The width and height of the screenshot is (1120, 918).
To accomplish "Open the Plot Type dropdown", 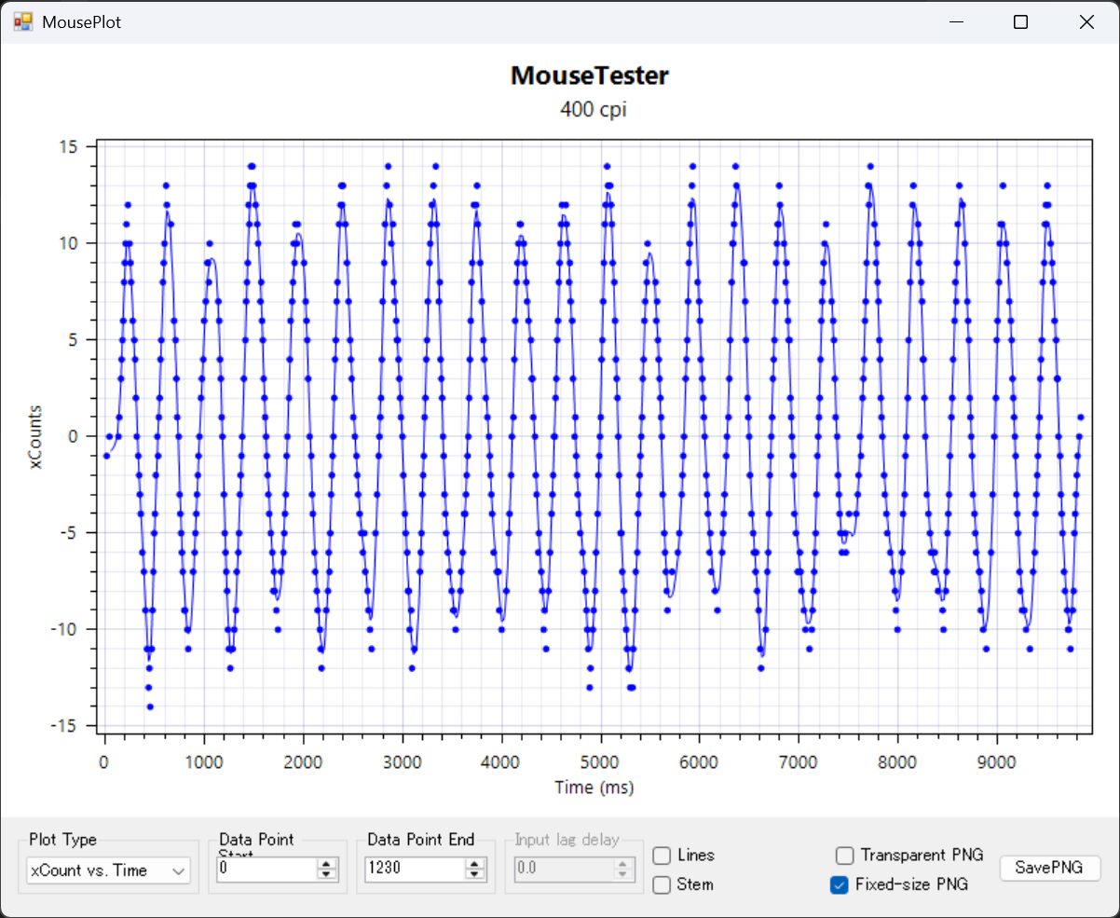I will [x=108, y=870].
